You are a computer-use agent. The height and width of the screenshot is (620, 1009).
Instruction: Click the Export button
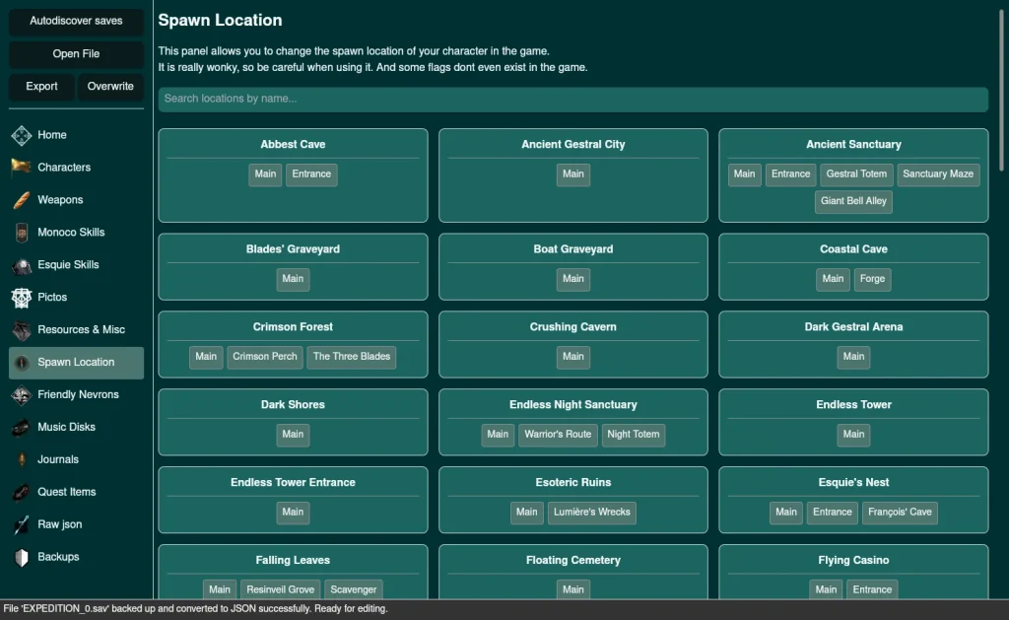point(41,87)
